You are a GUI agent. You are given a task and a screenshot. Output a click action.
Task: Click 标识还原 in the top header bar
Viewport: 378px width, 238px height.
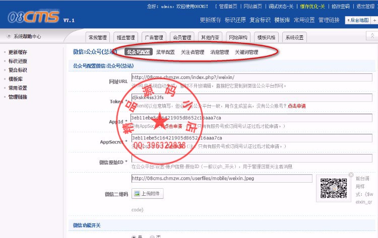click(x=235, y=20)
